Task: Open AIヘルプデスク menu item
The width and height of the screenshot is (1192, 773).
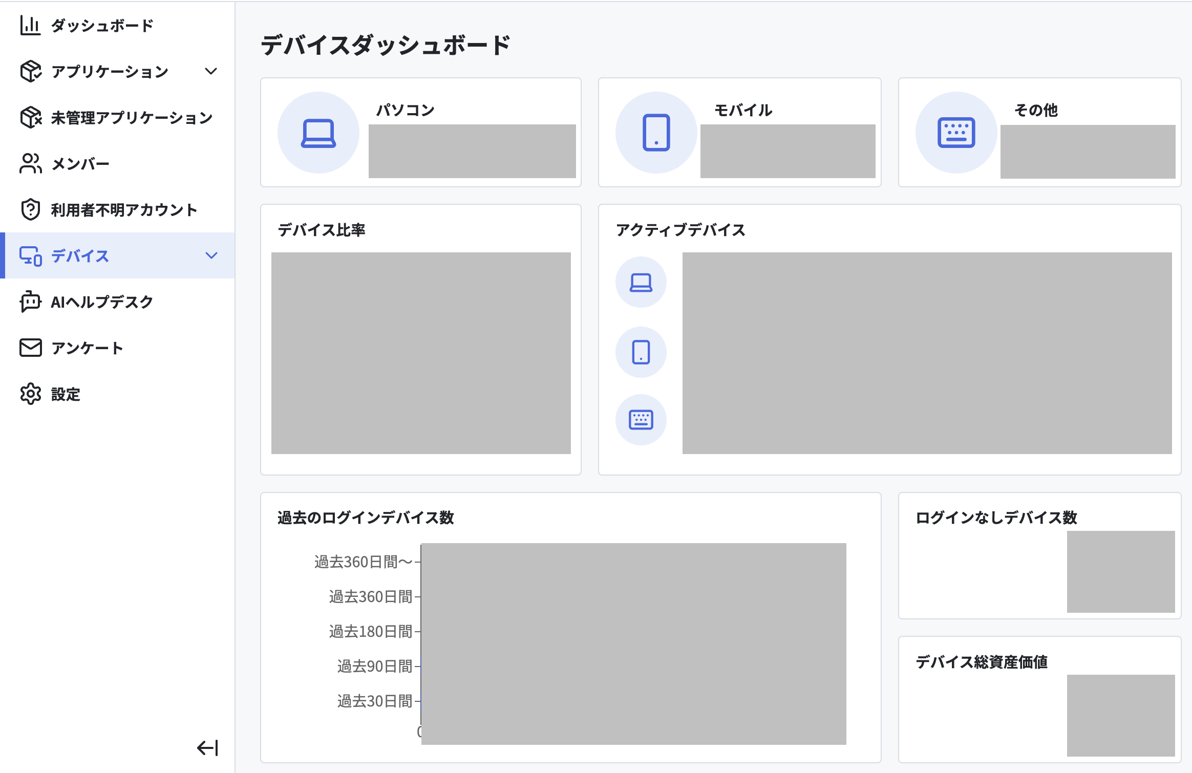Action: point(118,302)
